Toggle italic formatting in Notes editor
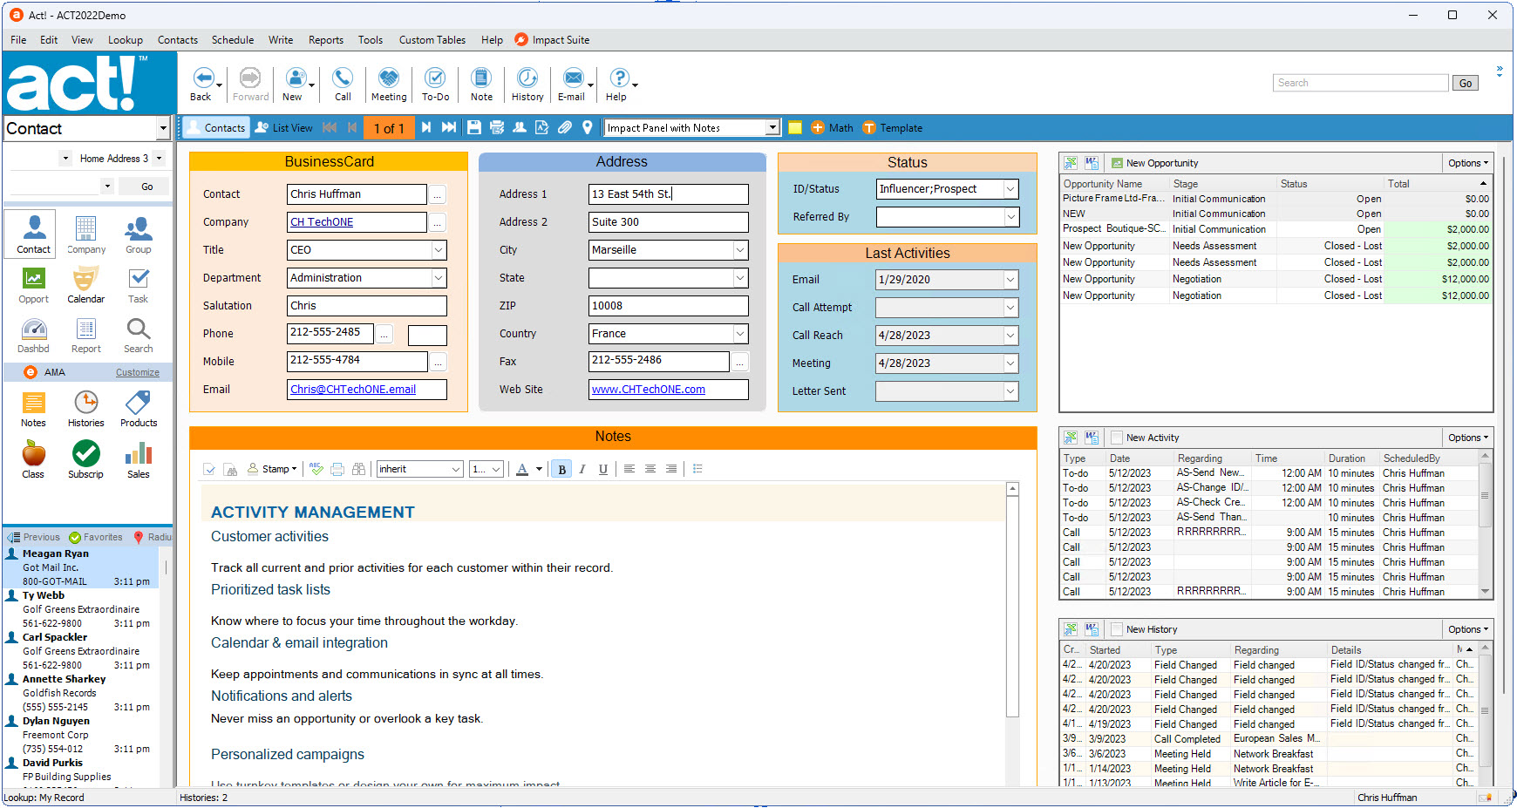Viewport: 1517px width, 808px height. pos(582,469)
